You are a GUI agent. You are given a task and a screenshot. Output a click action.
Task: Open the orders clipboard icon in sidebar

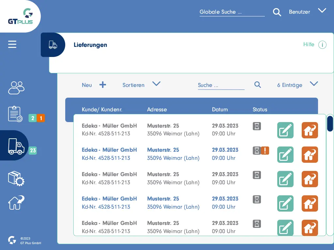pyautogui.click(x=15, y=114)
